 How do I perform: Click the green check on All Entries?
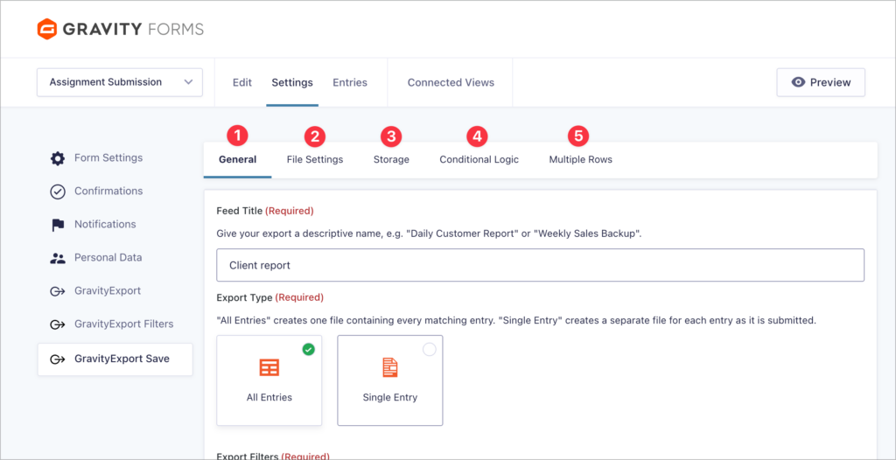pos(309,349)
